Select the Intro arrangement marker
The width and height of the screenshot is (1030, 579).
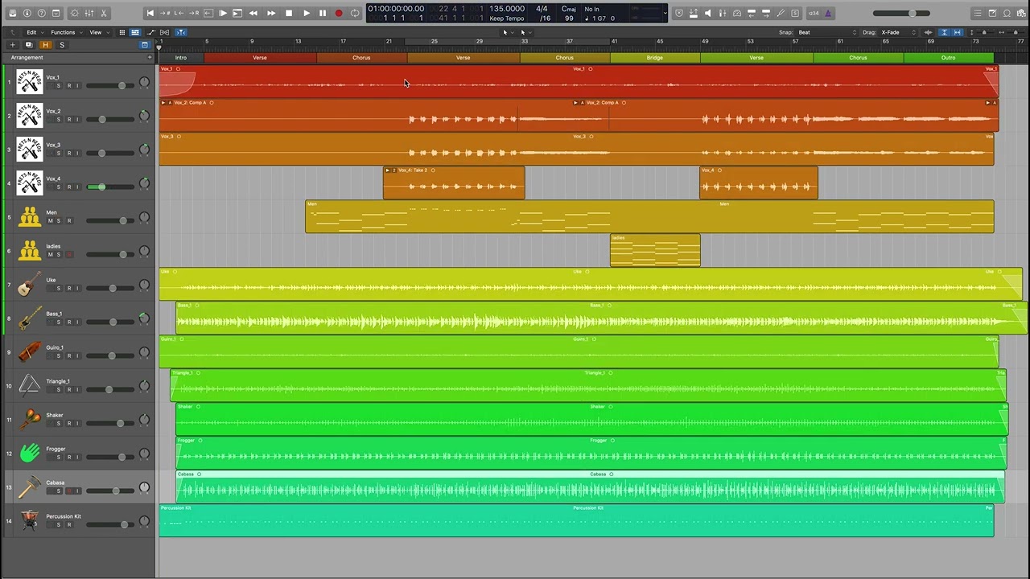click(x=181, y=58)
